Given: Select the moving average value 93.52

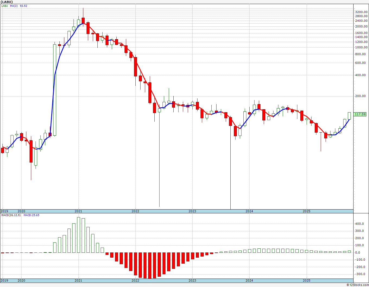Looking at the screenshot, I should (23, 6).
